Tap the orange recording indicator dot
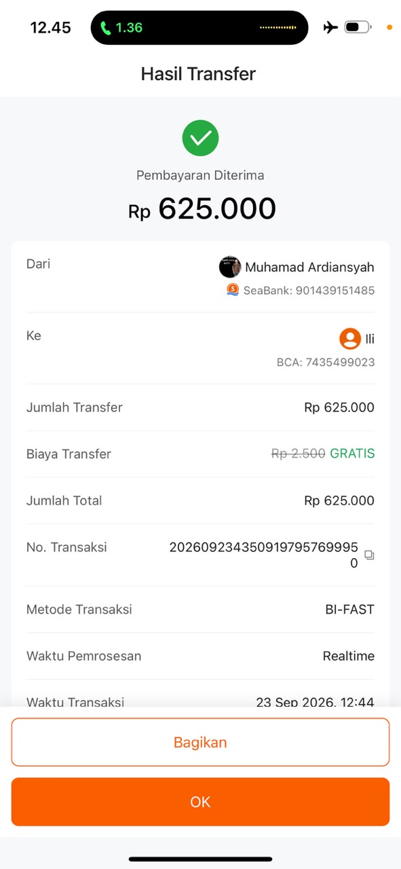 (x=389, y=28)
